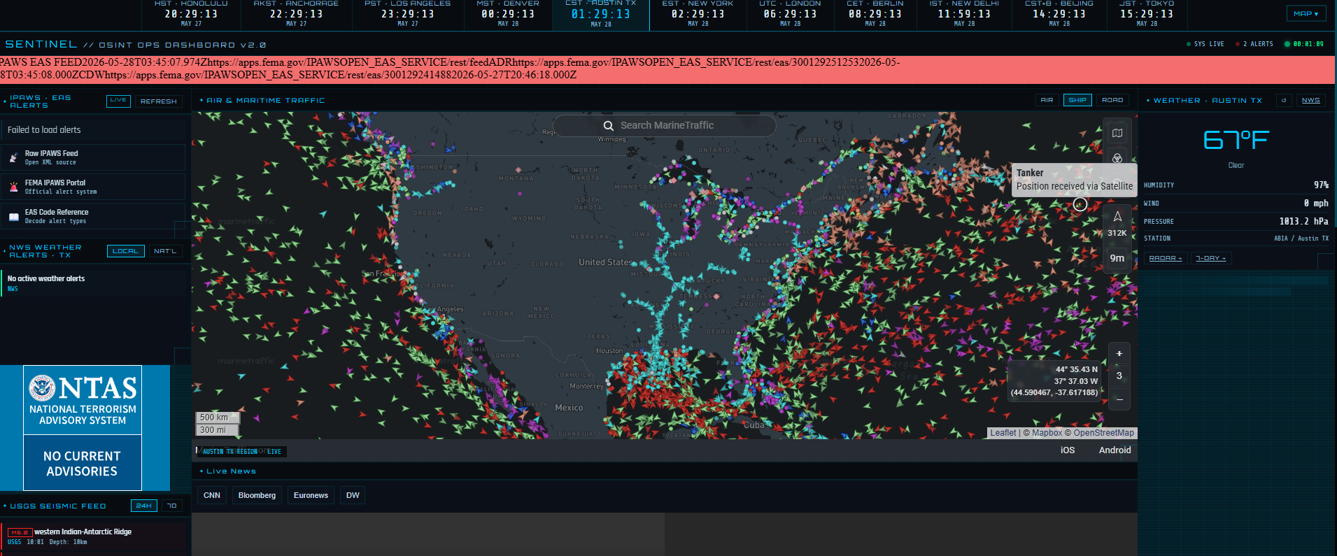The image size is (1337, 556).
Task: Click the 'No active weather alerts' entry
Action: click(94, 283)
